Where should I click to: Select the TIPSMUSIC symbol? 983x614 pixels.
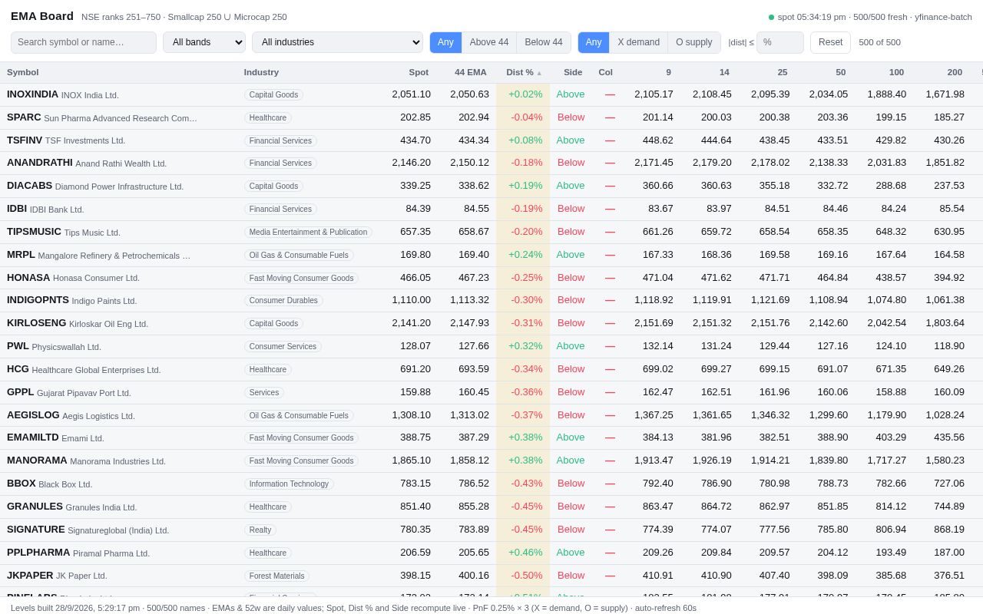pyautogui.click(x=34, y=232)
